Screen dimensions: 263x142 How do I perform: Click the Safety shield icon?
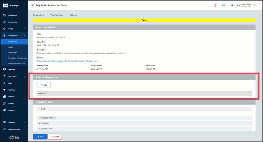[x=5, y=29]
